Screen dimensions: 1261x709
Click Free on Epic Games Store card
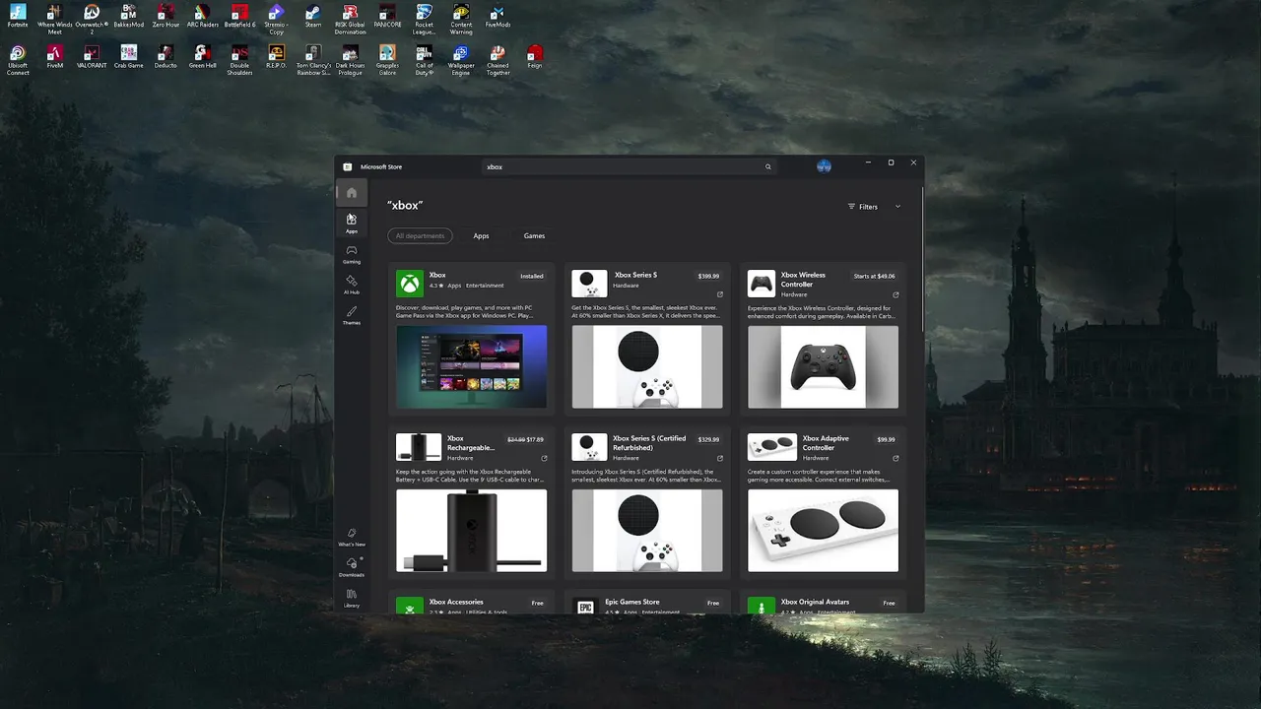click(x=713, y=603)
